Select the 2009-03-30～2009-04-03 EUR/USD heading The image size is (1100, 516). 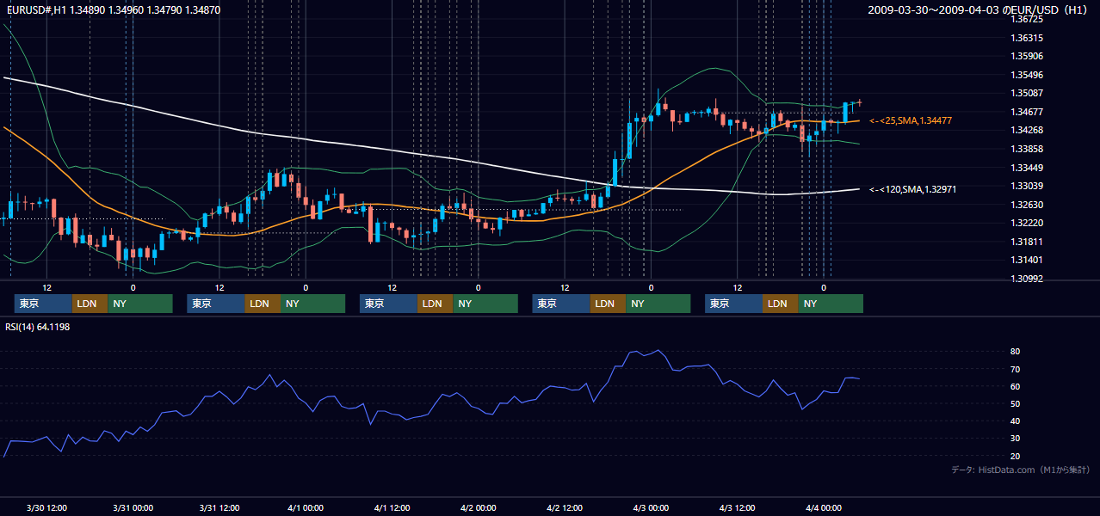pyautogui.click(x=978, y=9)
